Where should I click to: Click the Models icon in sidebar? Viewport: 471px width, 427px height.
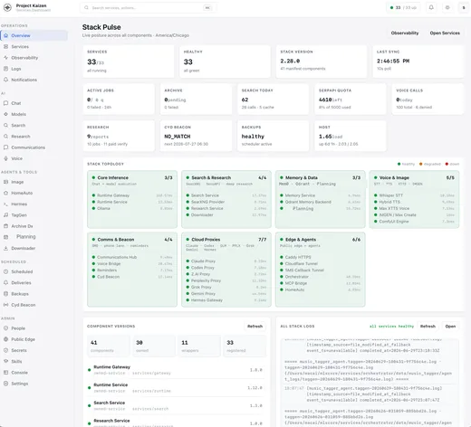[5, 114]
